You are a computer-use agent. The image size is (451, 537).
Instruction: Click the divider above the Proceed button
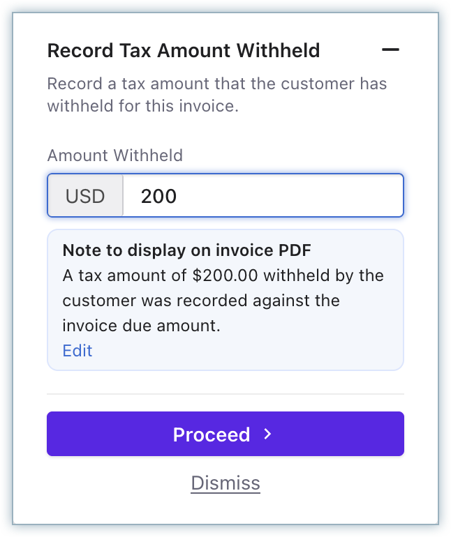pyautogui.click(x=225, y=394)
